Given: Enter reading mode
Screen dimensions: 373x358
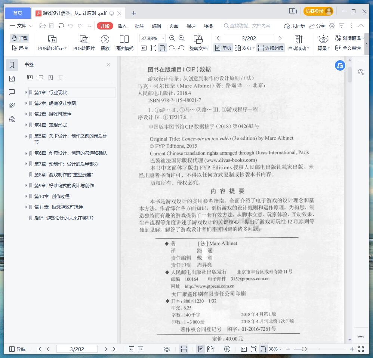Looking at the screenshot, I should pyautogui.click(x=124, y=43).
